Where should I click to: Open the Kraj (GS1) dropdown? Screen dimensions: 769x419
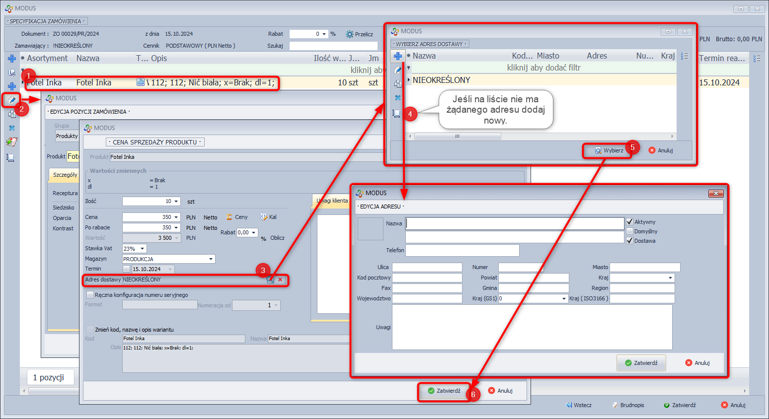(x=564, y=299)
